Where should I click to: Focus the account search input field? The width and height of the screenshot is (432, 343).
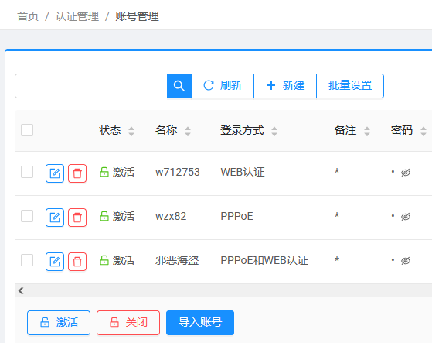(x=91, y=86)
